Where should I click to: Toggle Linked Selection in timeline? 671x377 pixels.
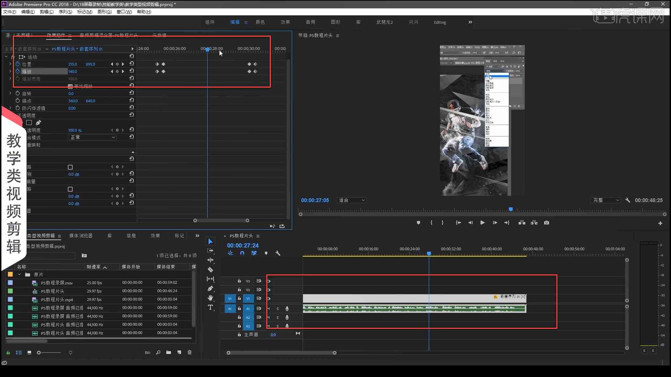(x=254, y=253)
